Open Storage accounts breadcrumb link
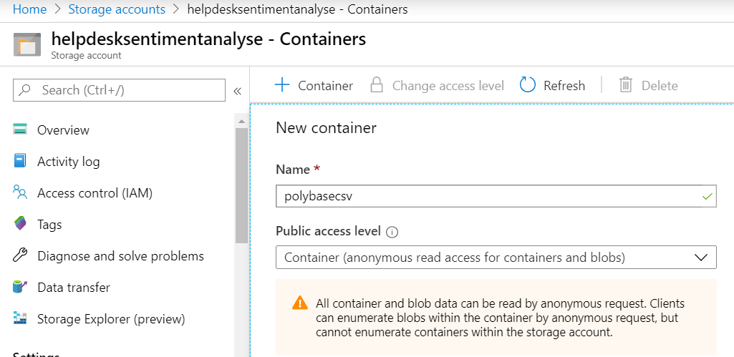The image size is (734, 357). pos(117,9)
